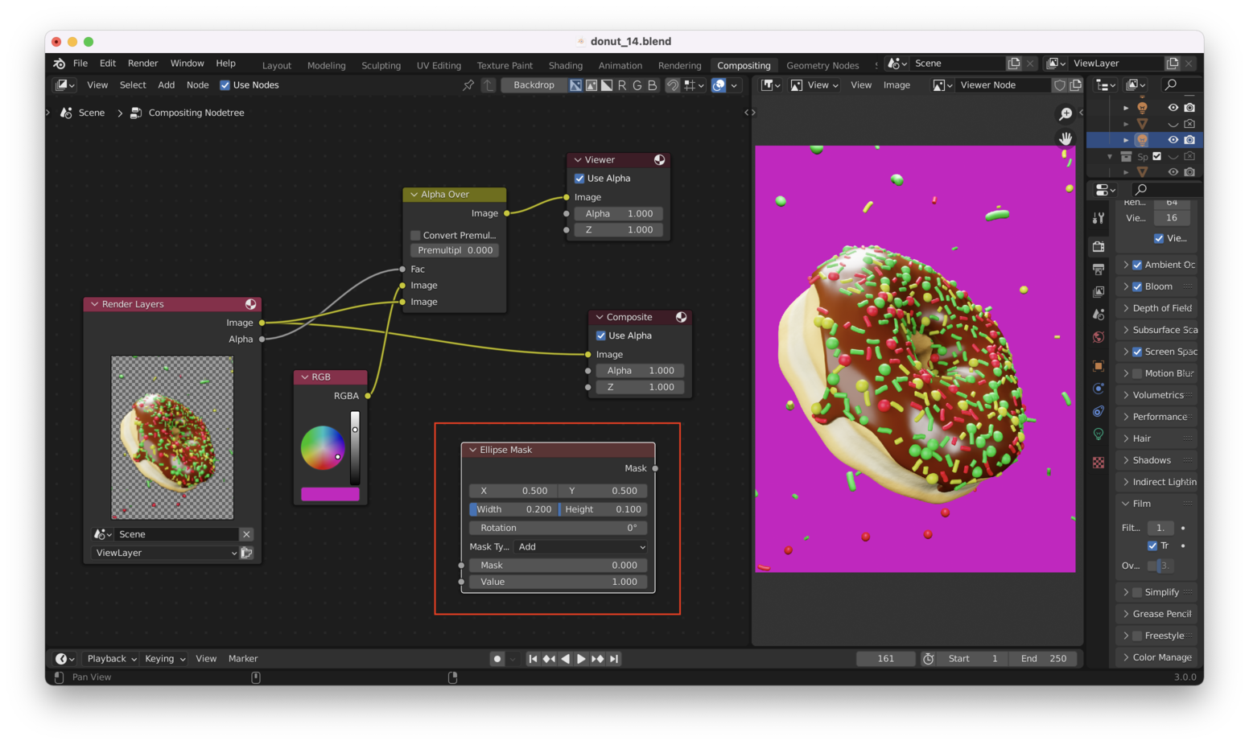Toggle the Backdrop button
Image resolution: width=1249 pixels, height=745 pixels.
point(534,85)
